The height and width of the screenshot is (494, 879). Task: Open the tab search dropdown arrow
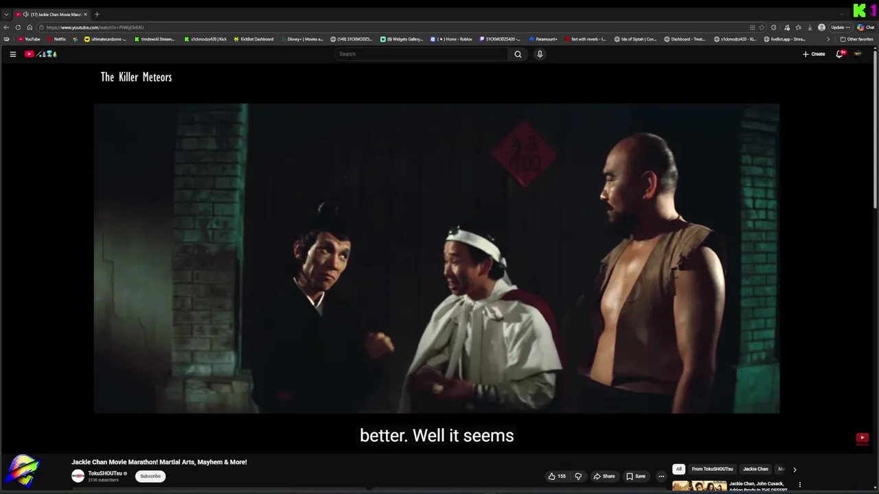(6, 14)
